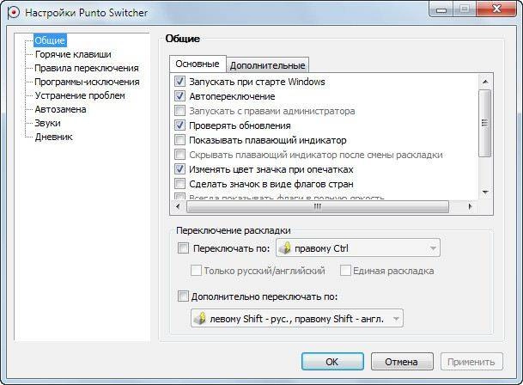Image resolution: width=523 pixels, height=385 pixels.
Task: Click the vertical scrollbar thumb in options list
Action: pos(485,123)
